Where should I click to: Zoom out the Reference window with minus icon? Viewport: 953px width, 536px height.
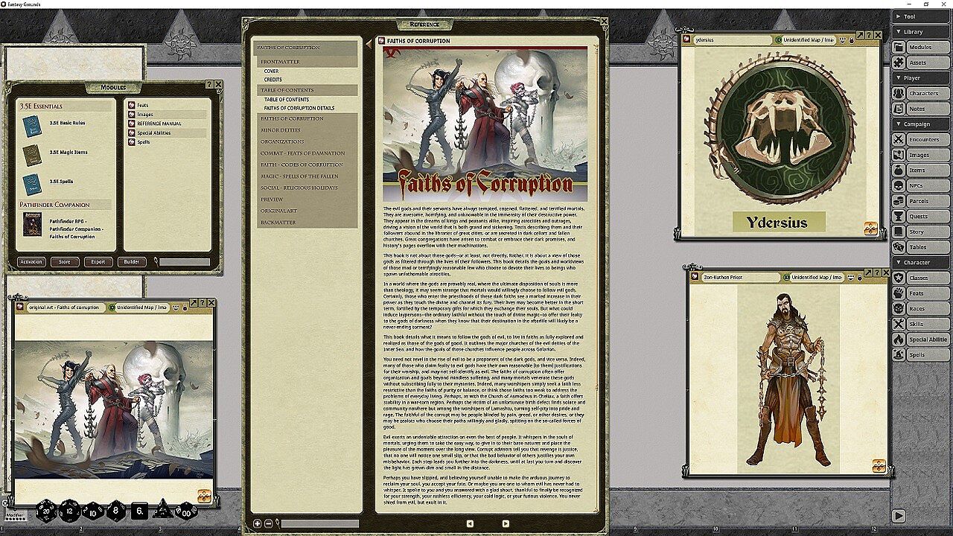pos(268,523)
